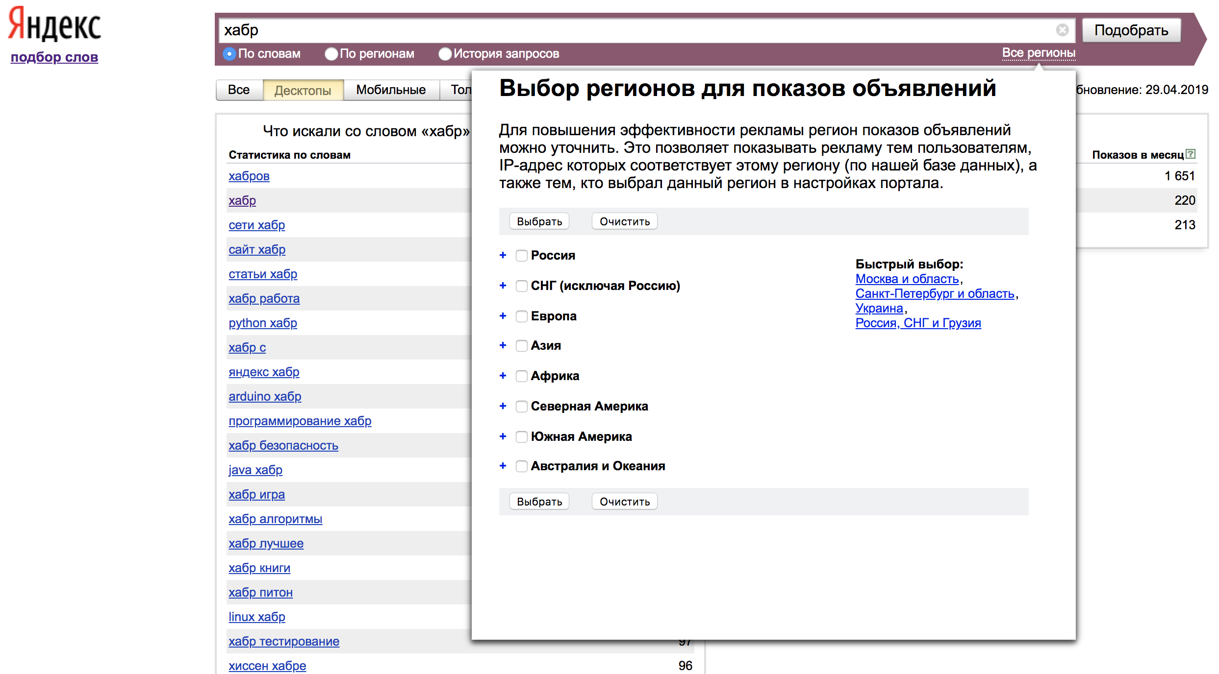1219x674 pixels.
Task: Expand the Австралия и Океания region list
Action: tap(503, 466)
